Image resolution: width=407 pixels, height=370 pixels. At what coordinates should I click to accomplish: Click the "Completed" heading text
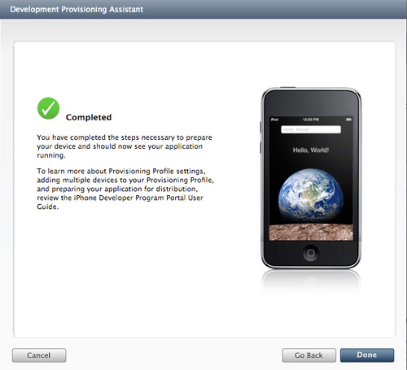coord(89,117)
